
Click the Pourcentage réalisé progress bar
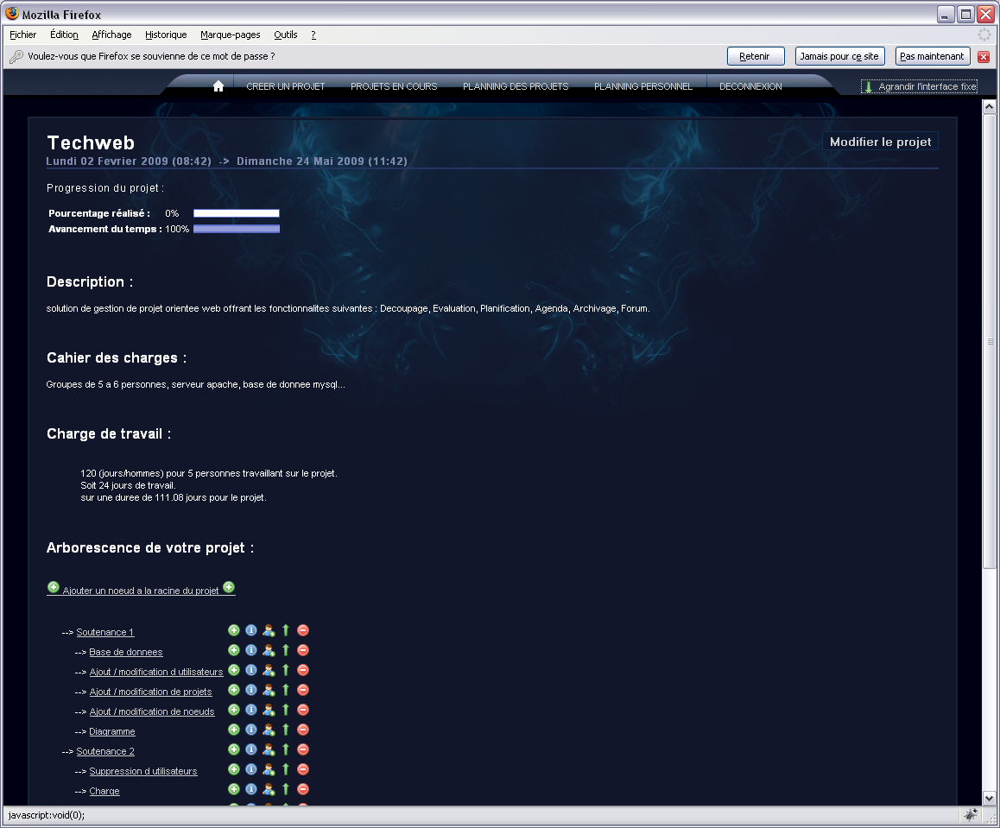236,213
